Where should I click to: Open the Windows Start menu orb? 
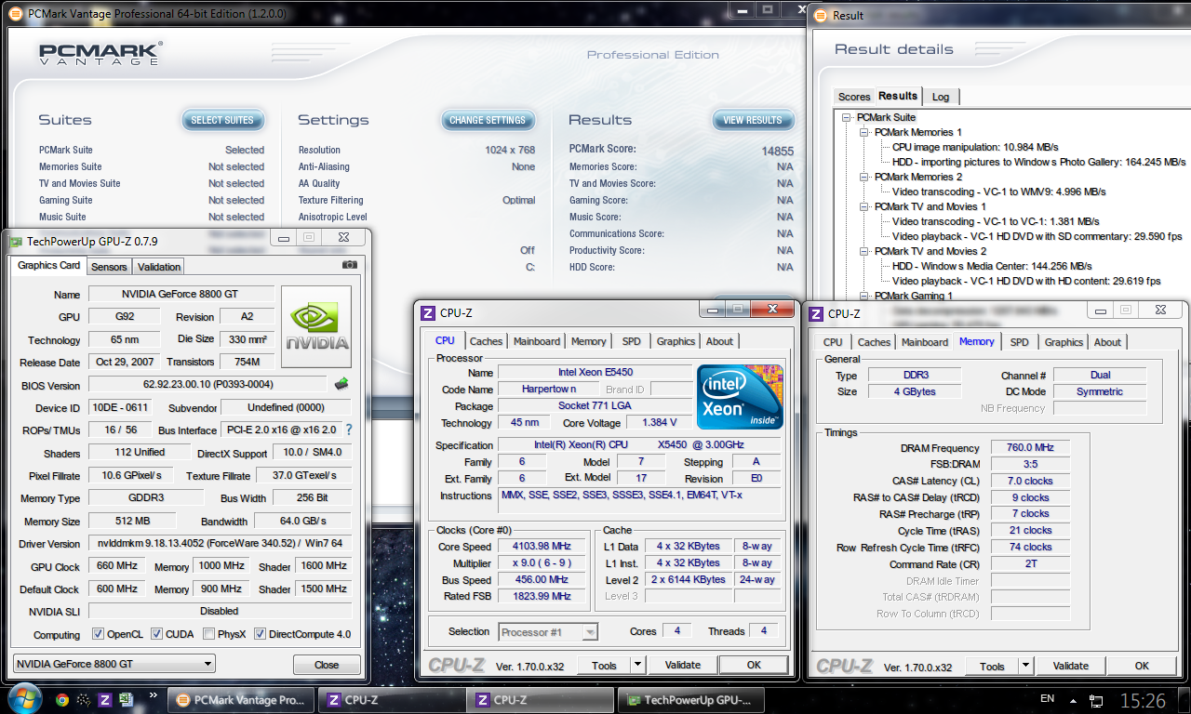(x=24, y=698)
